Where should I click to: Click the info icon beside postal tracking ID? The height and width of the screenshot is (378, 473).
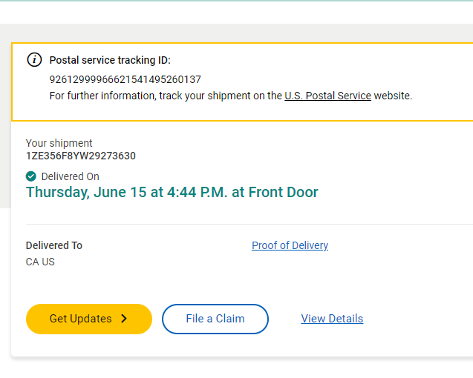coord(34,60)
